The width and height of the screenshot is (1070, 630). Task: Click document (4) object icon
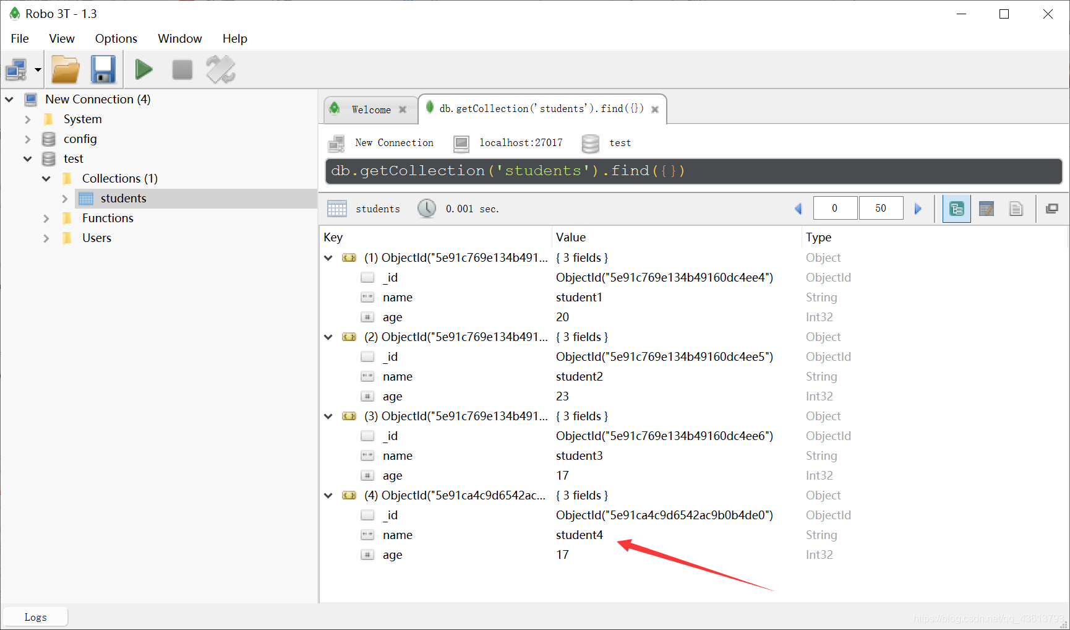(x=349, y=495)
